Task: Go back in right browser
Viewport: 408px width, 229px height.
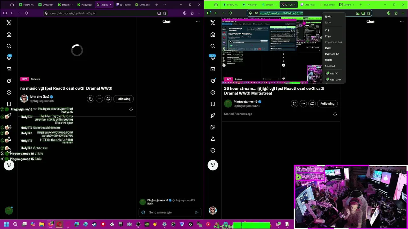Action: click(x=216, y=13)
